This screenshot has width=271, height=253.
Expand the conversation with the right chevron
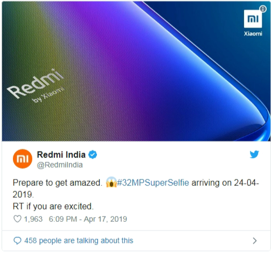point(254,241)
